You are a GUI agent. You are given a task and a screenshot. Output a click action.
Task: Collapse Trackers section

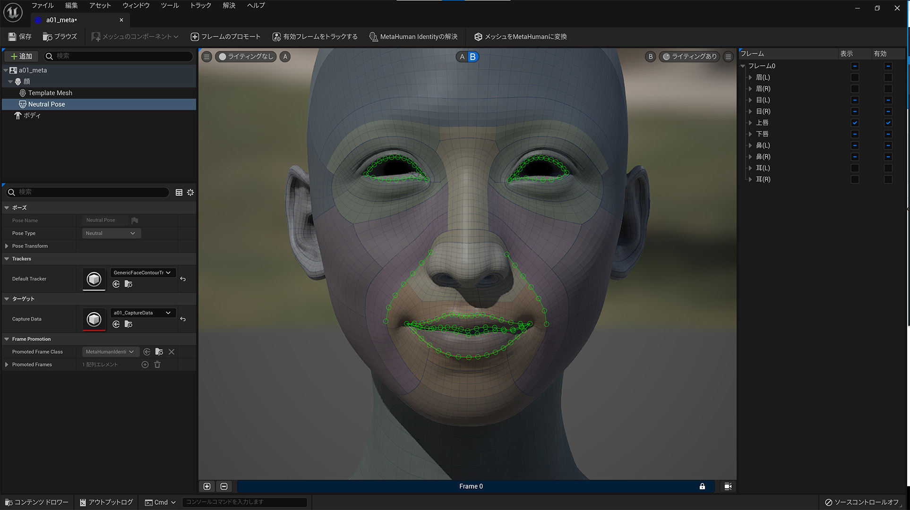tap(7, 259)
